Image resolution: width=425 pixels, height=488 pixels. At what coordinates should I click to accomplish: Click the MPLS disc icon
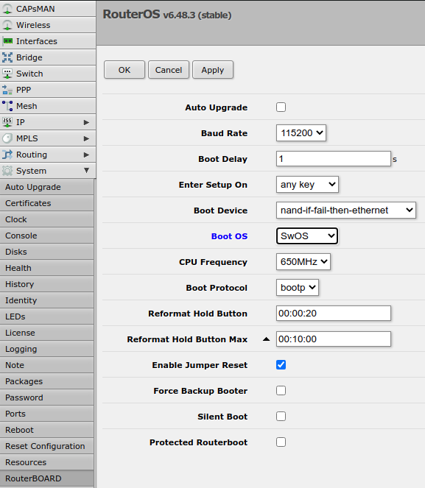pos(7,138)
